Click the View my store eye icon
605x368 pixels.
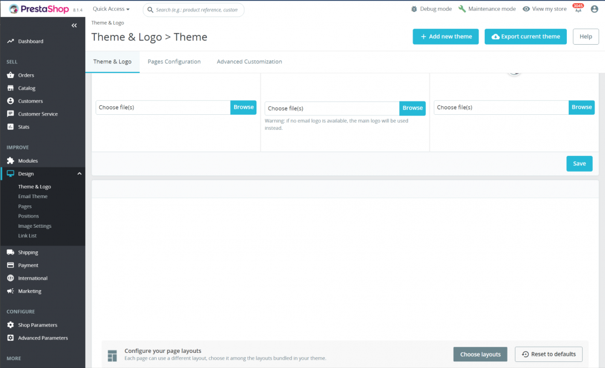point(526,9)
